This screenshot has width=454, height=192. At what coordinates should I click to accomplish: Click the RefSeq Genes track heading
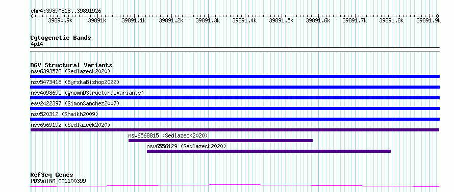tap(52, 175)
